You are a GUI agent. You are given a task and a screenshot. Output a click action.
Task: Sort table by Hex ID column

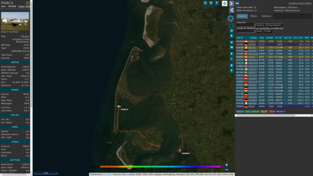click(x=240, y=38)
